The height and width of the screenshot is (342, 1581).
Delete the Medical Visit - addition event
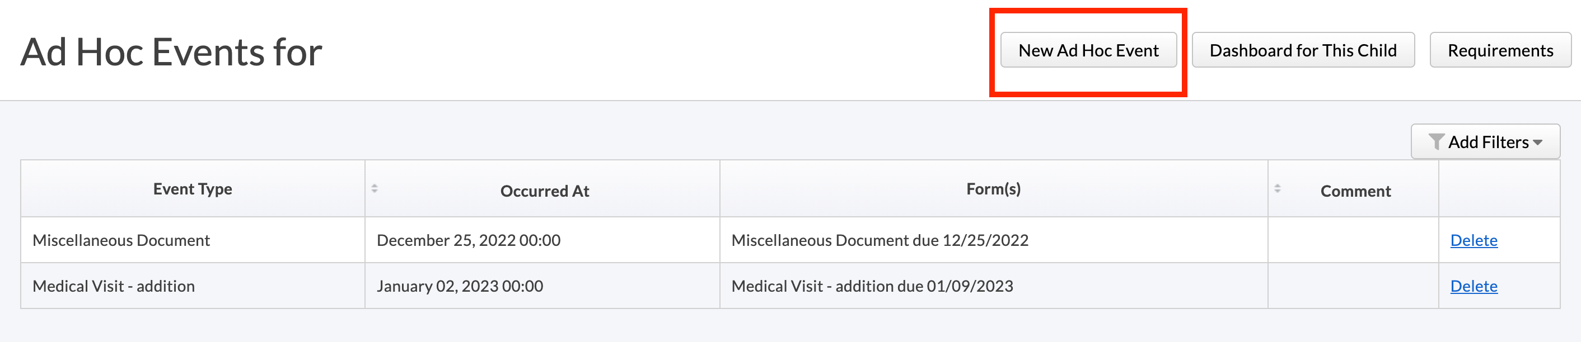[x=1474, y=286]
